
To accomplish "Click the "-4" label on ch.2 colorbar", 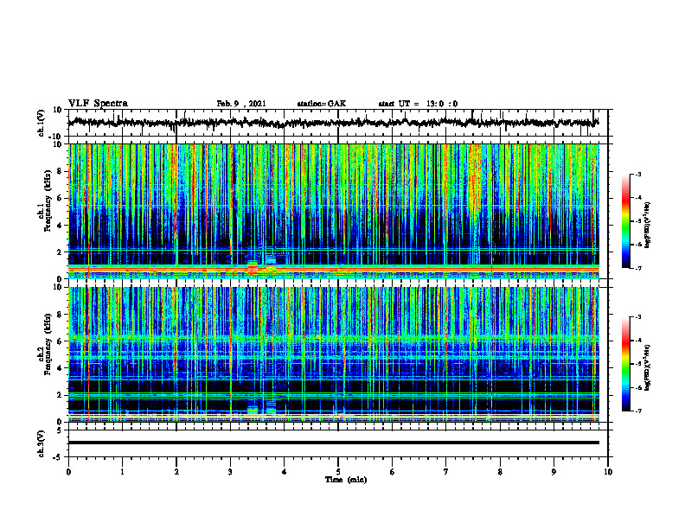I will click(637, 341).
